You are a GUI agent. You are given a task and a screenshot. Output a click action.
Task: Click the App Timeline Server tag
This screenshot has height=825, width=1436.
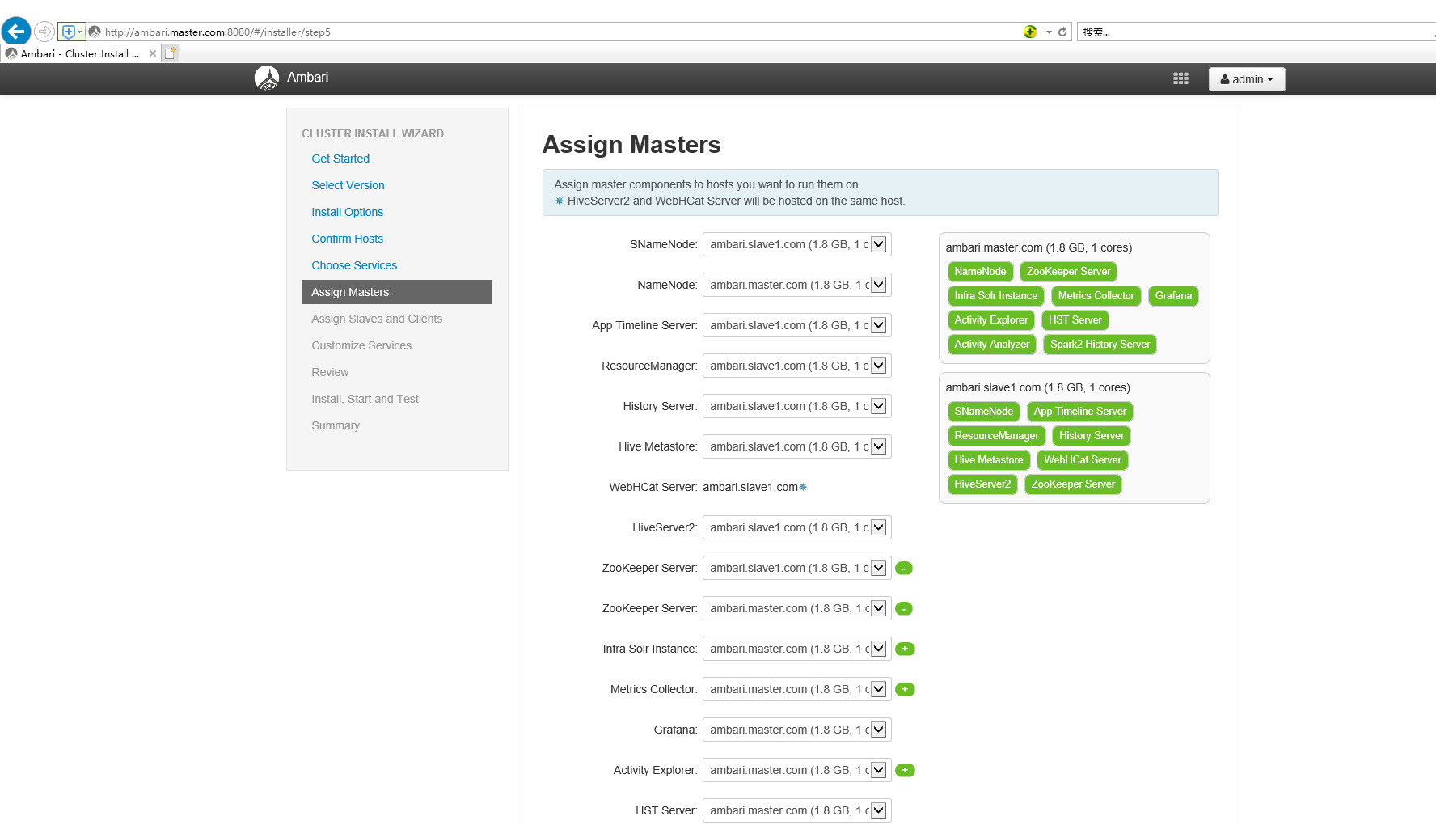(1079, 412)
